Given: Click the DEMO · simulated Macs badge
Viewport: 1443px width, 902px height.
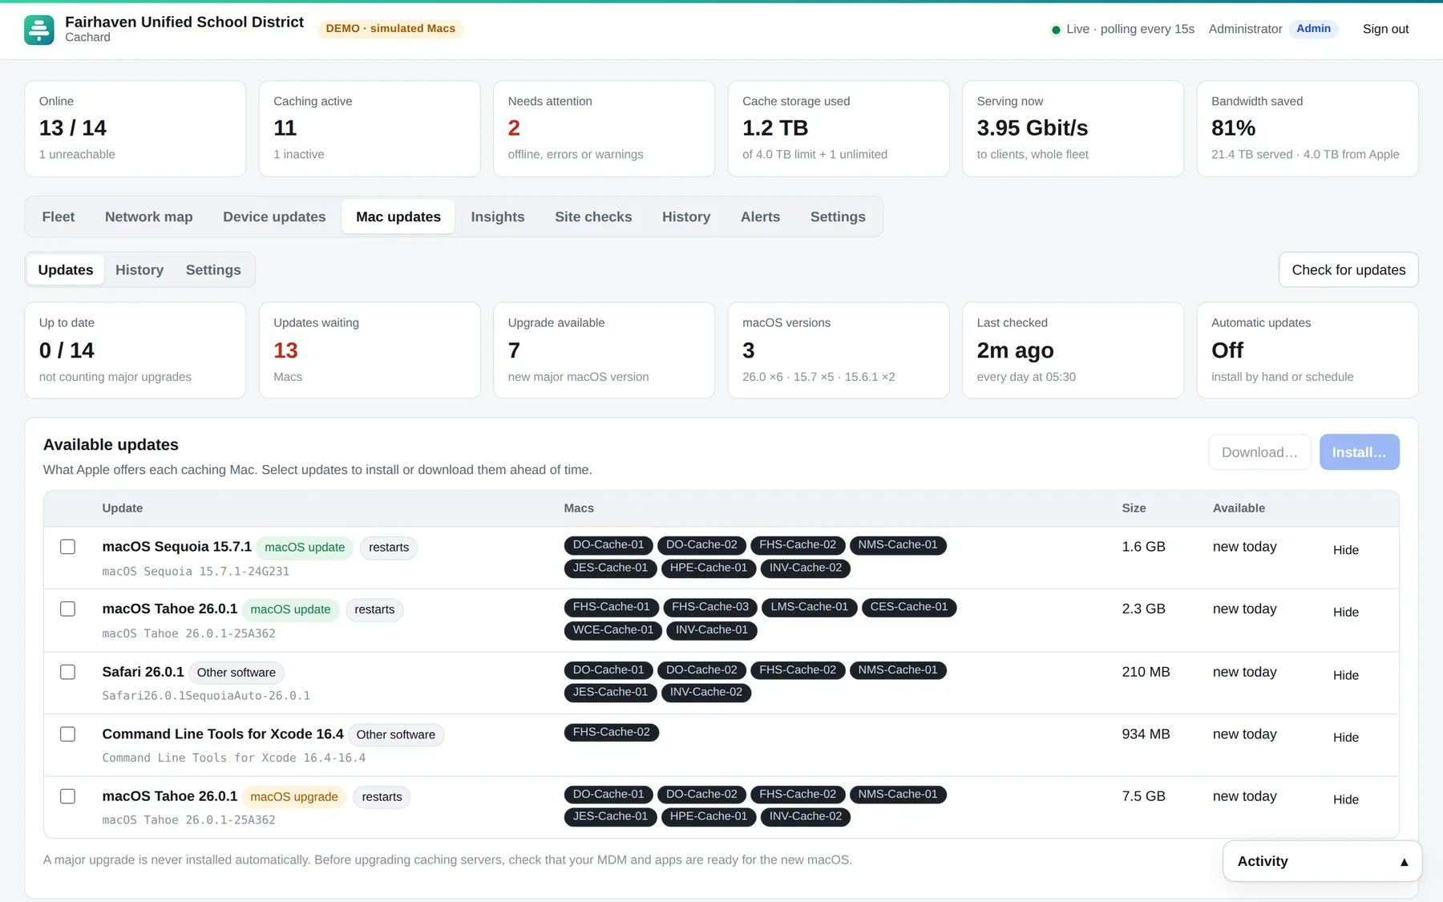Looking at the screenshot, I should pos(390,29).
